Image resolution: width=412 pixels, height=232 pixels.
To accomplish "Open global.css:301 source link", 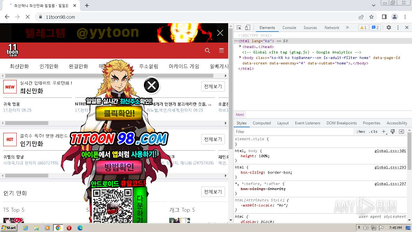I will [390, 151].
